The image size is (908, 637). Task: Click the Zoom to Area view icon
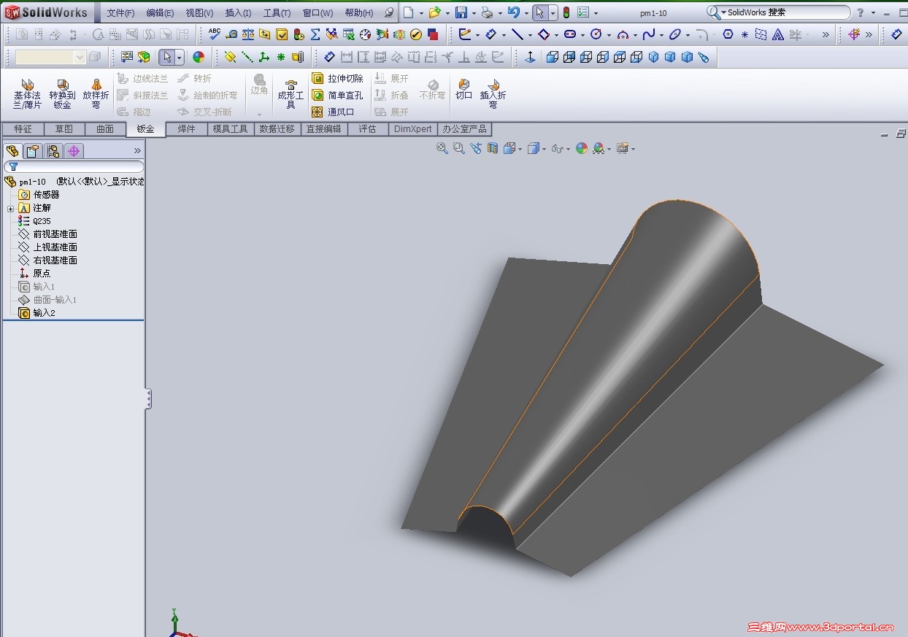tap(458, 148)
